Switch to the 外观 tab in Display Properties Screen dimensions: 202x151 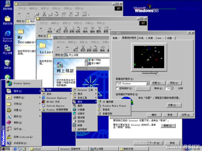click(x=141, y=38)
